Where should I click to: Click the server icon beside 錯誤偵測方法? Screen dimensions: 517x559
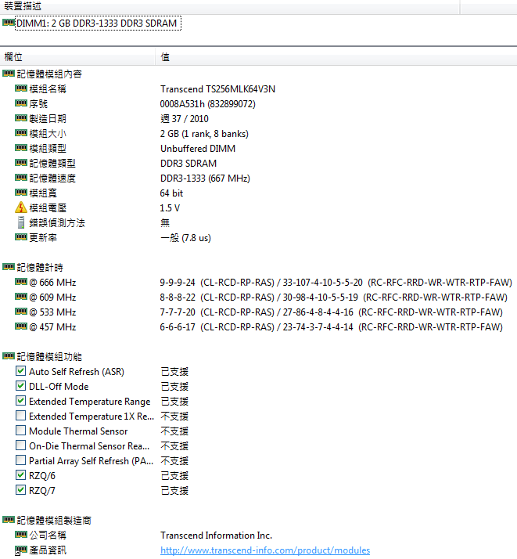(21, 222)
